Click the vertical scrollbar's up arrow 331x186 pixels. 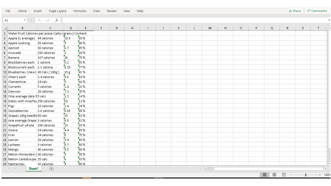point(329,28)
